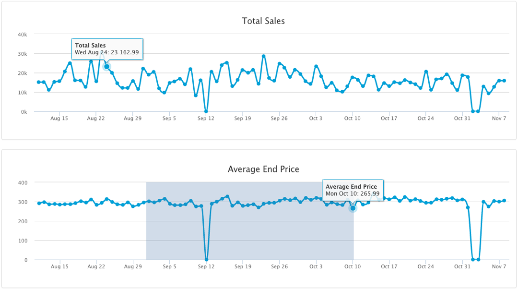The height and width of the screenshot is (289, 518).
Task: Select the highest Total Sales peak after Sep 19
Action: tap(264, 56)
